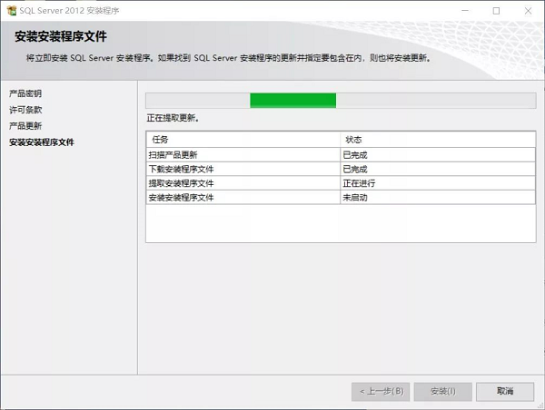Open the 产品更新 step in sidebar
This screenshot has height=410, width=545.
(x=25, y=126)
